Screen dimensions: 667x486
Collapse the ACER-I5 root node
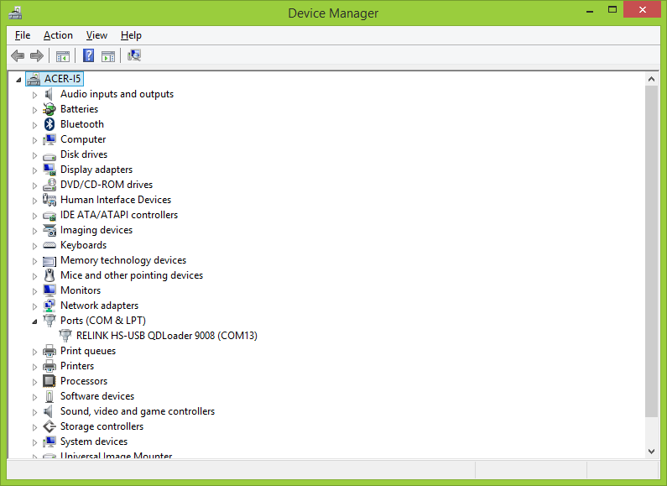click(19, 80)
